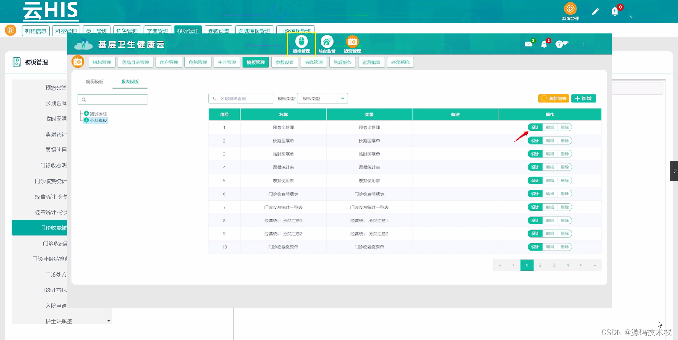Click the orange calendar icon beside 机构管理

tap(78, 62)
